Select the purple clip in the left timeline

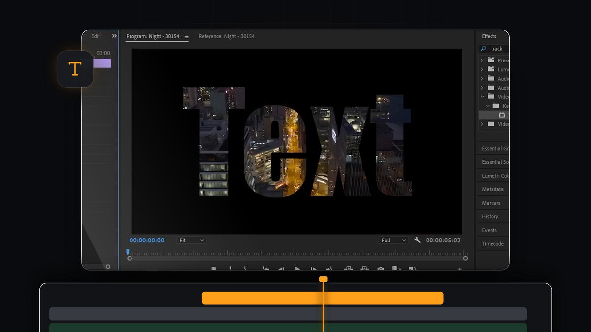[102, 63]
